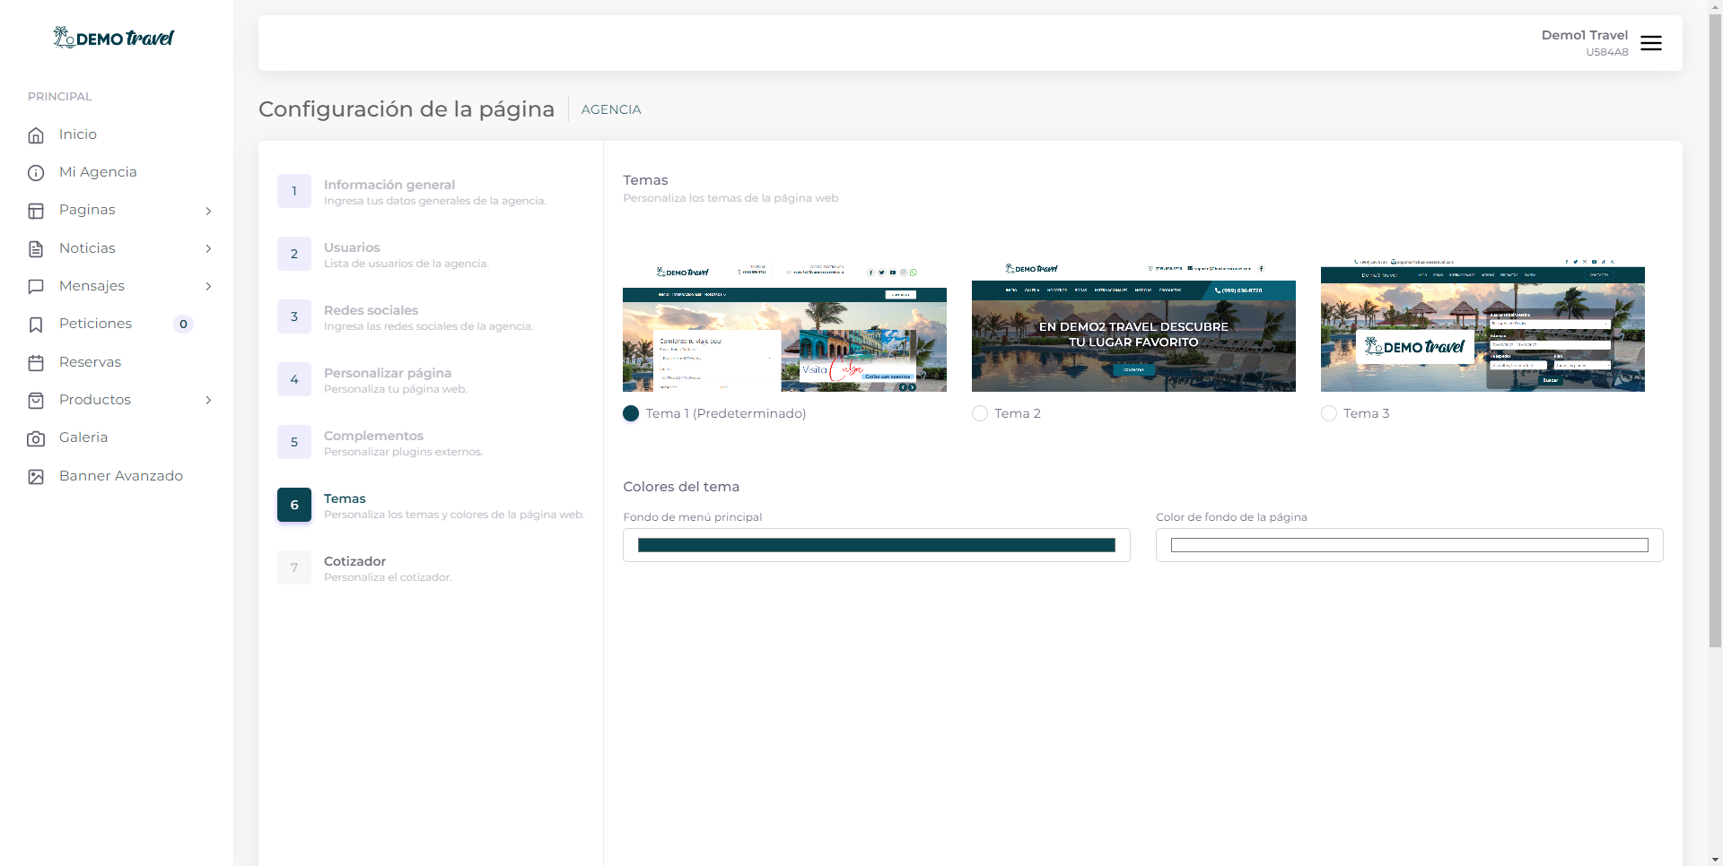Click the Peticiones bookmark icon
1723x866 pixels.
pos(36,325)
